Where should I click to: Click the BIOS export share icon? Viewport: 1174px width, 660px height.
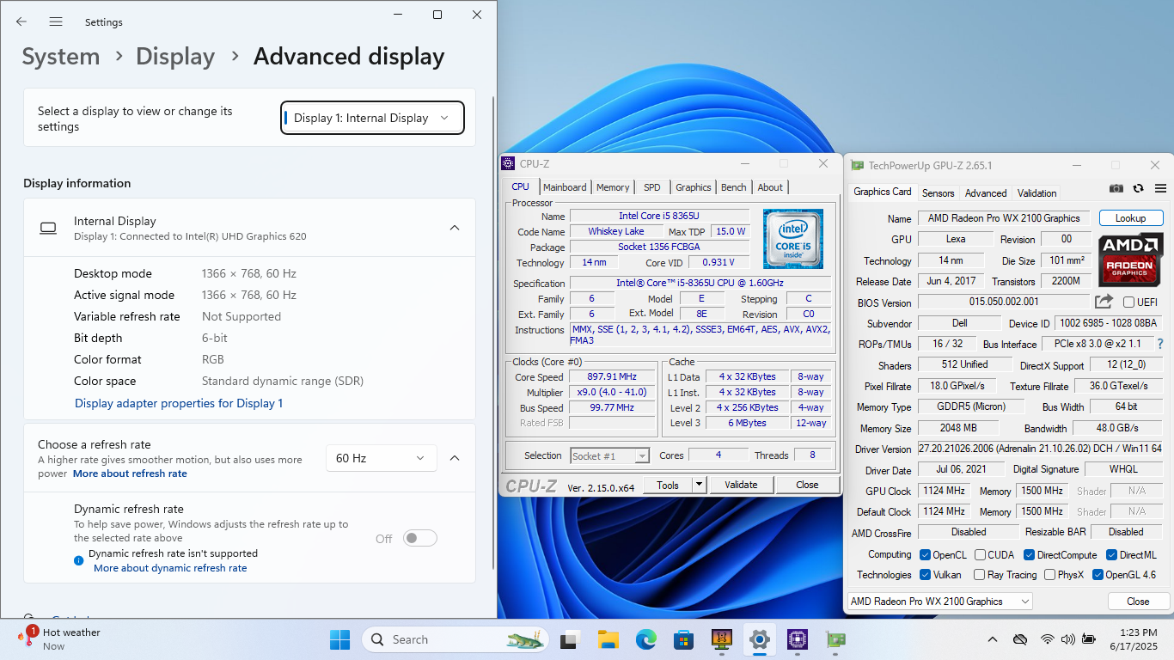(1104, 302)
